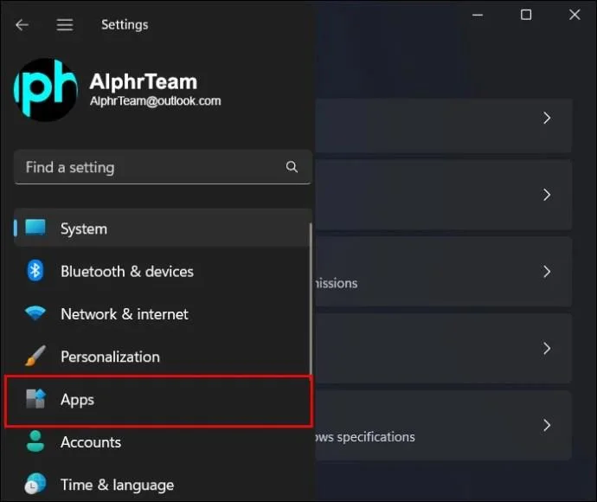Image resolution: width=597 pixels, height=502 pixels.
Task: Click the AlphrTeam@outlook.com email link
Action: pyautogui.click(x=155, y=101)
